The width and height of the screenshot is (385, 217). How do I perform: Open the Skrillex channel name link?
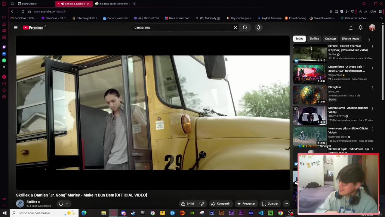tap(32, 202)
